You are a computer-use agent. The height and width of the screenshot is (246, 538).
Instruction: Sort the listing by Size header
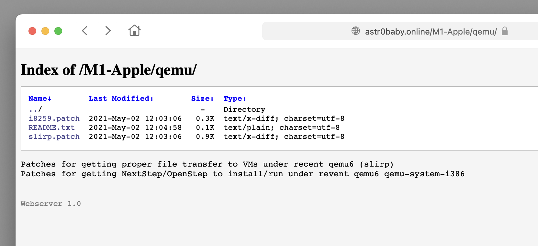tap(202, 98)
